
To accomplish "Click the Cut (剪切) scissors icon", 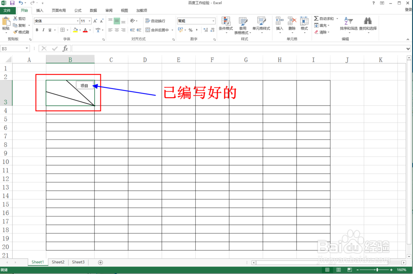I will 15,19.
